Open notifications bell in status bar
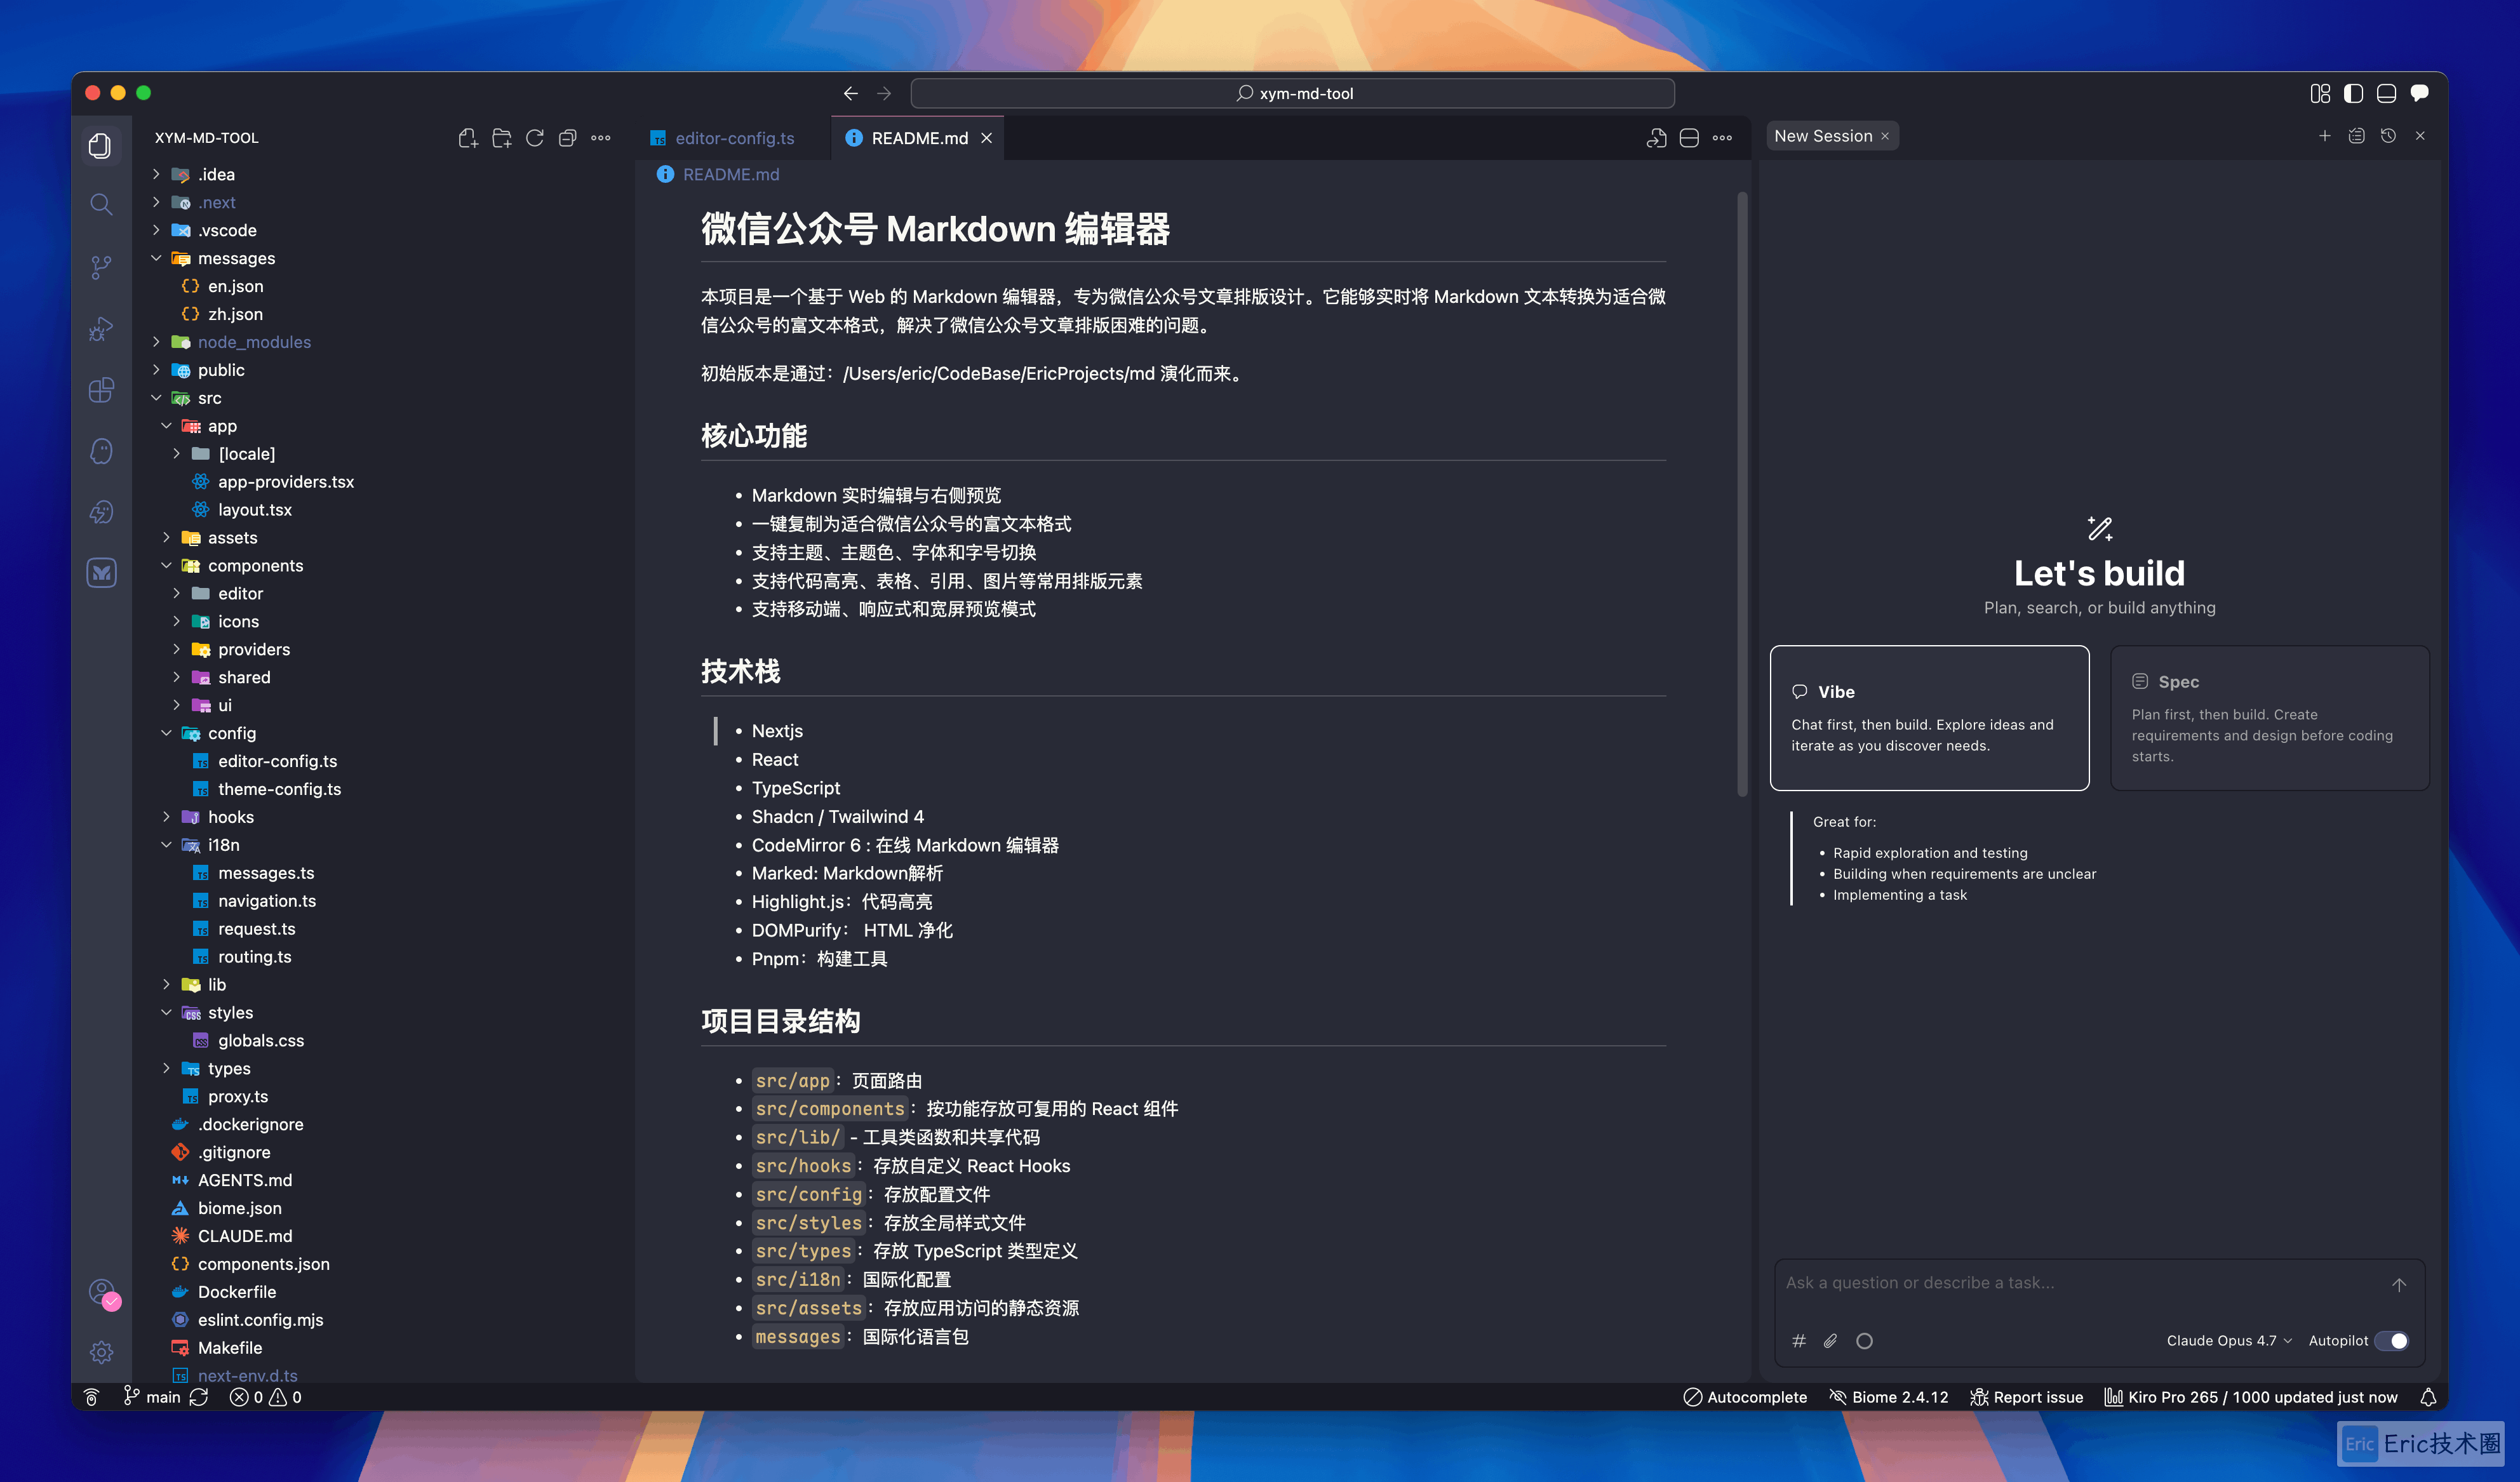 (x=2428, y=1397)
